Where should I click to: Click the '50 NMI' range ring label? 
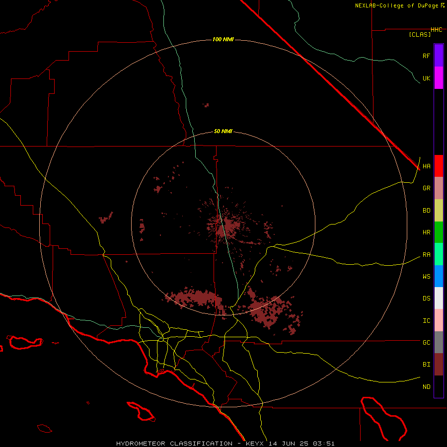click(223, 132)
